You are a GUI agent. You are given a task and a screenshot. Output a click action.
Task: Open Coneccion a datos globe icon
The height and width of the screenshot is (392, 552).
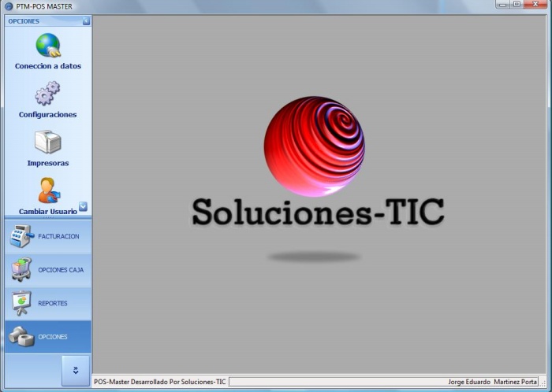click(x=48, y=46)
